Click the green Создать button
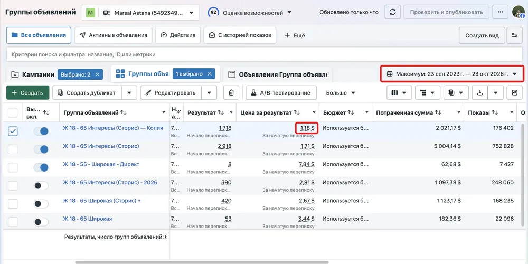The image size is (528, 264). (x=28, y=92)
